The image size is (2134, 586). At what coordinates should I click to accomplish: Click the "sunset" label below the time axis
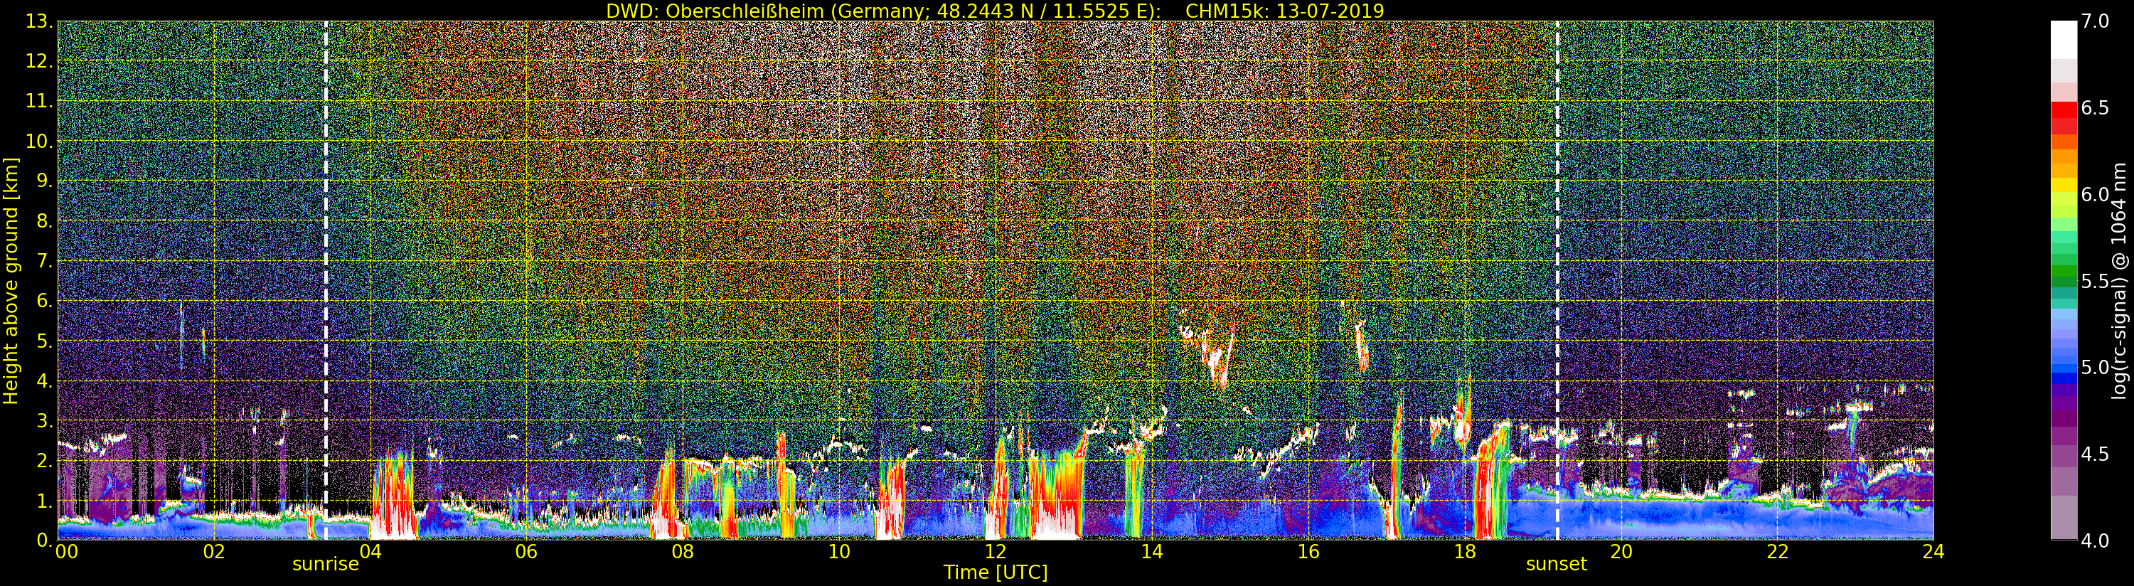coord(1556,565)
